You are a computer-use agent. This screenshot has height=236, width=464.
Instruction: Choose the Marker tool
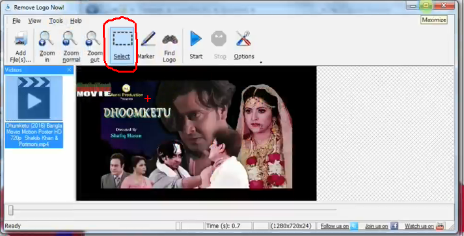pos(146,46)
